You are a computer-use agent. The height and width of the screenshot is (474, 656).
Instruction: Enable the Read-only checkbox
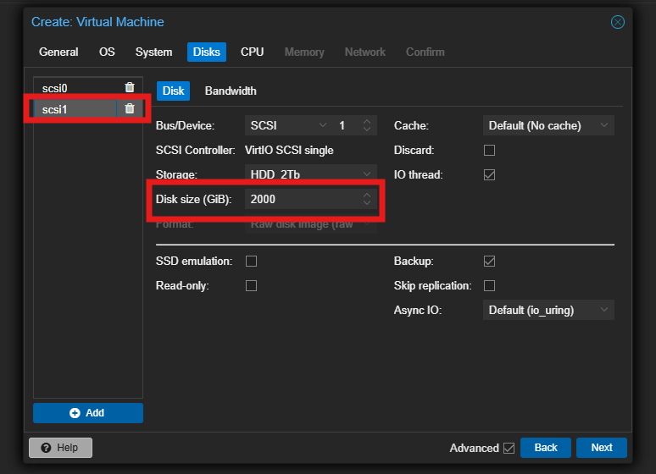(251, 286)
